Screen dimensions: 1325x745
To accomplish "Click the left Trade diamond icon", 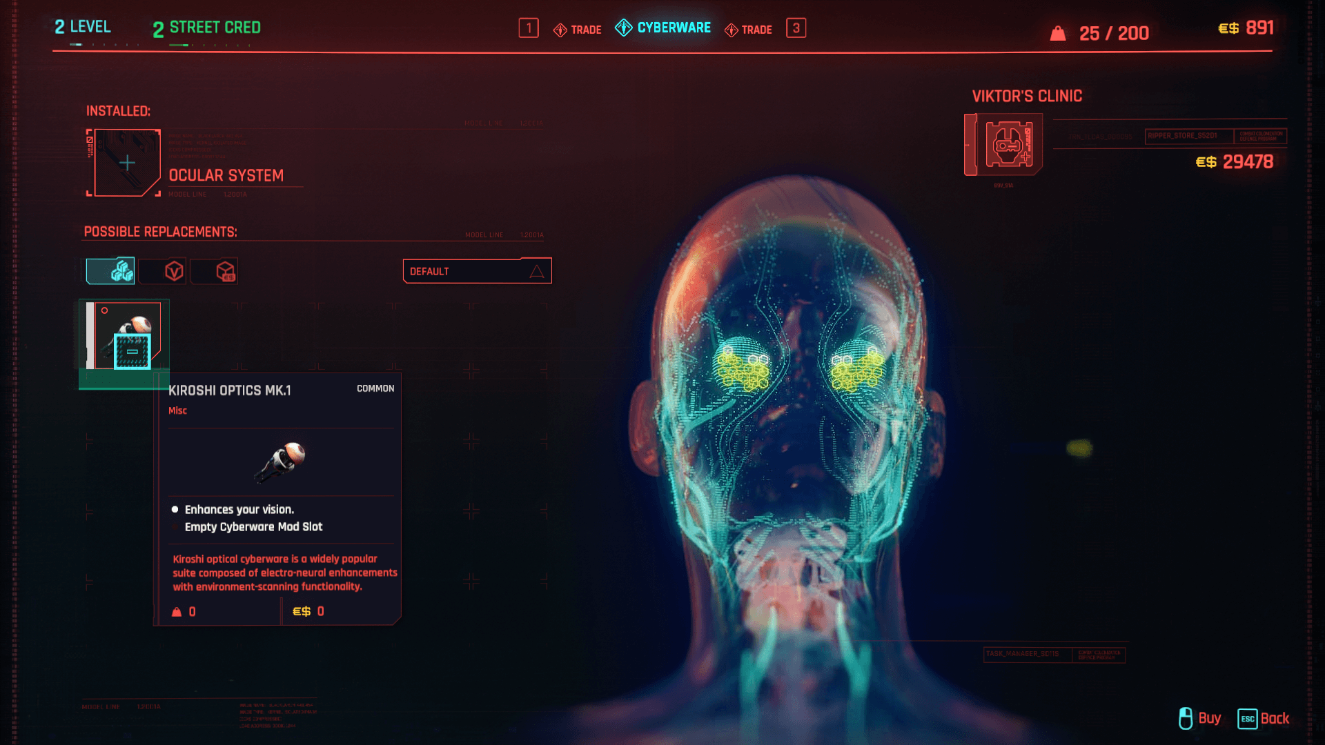I will 560,30.
